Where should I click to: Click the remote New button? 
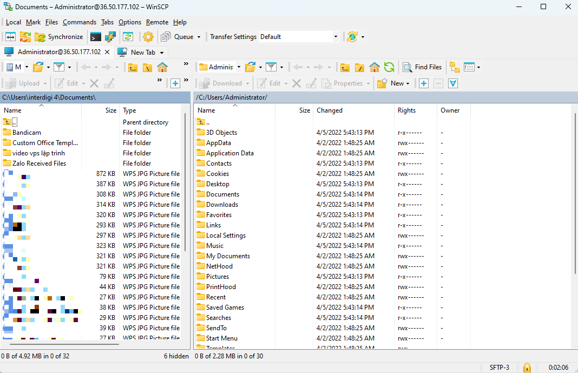pos(390,83)
